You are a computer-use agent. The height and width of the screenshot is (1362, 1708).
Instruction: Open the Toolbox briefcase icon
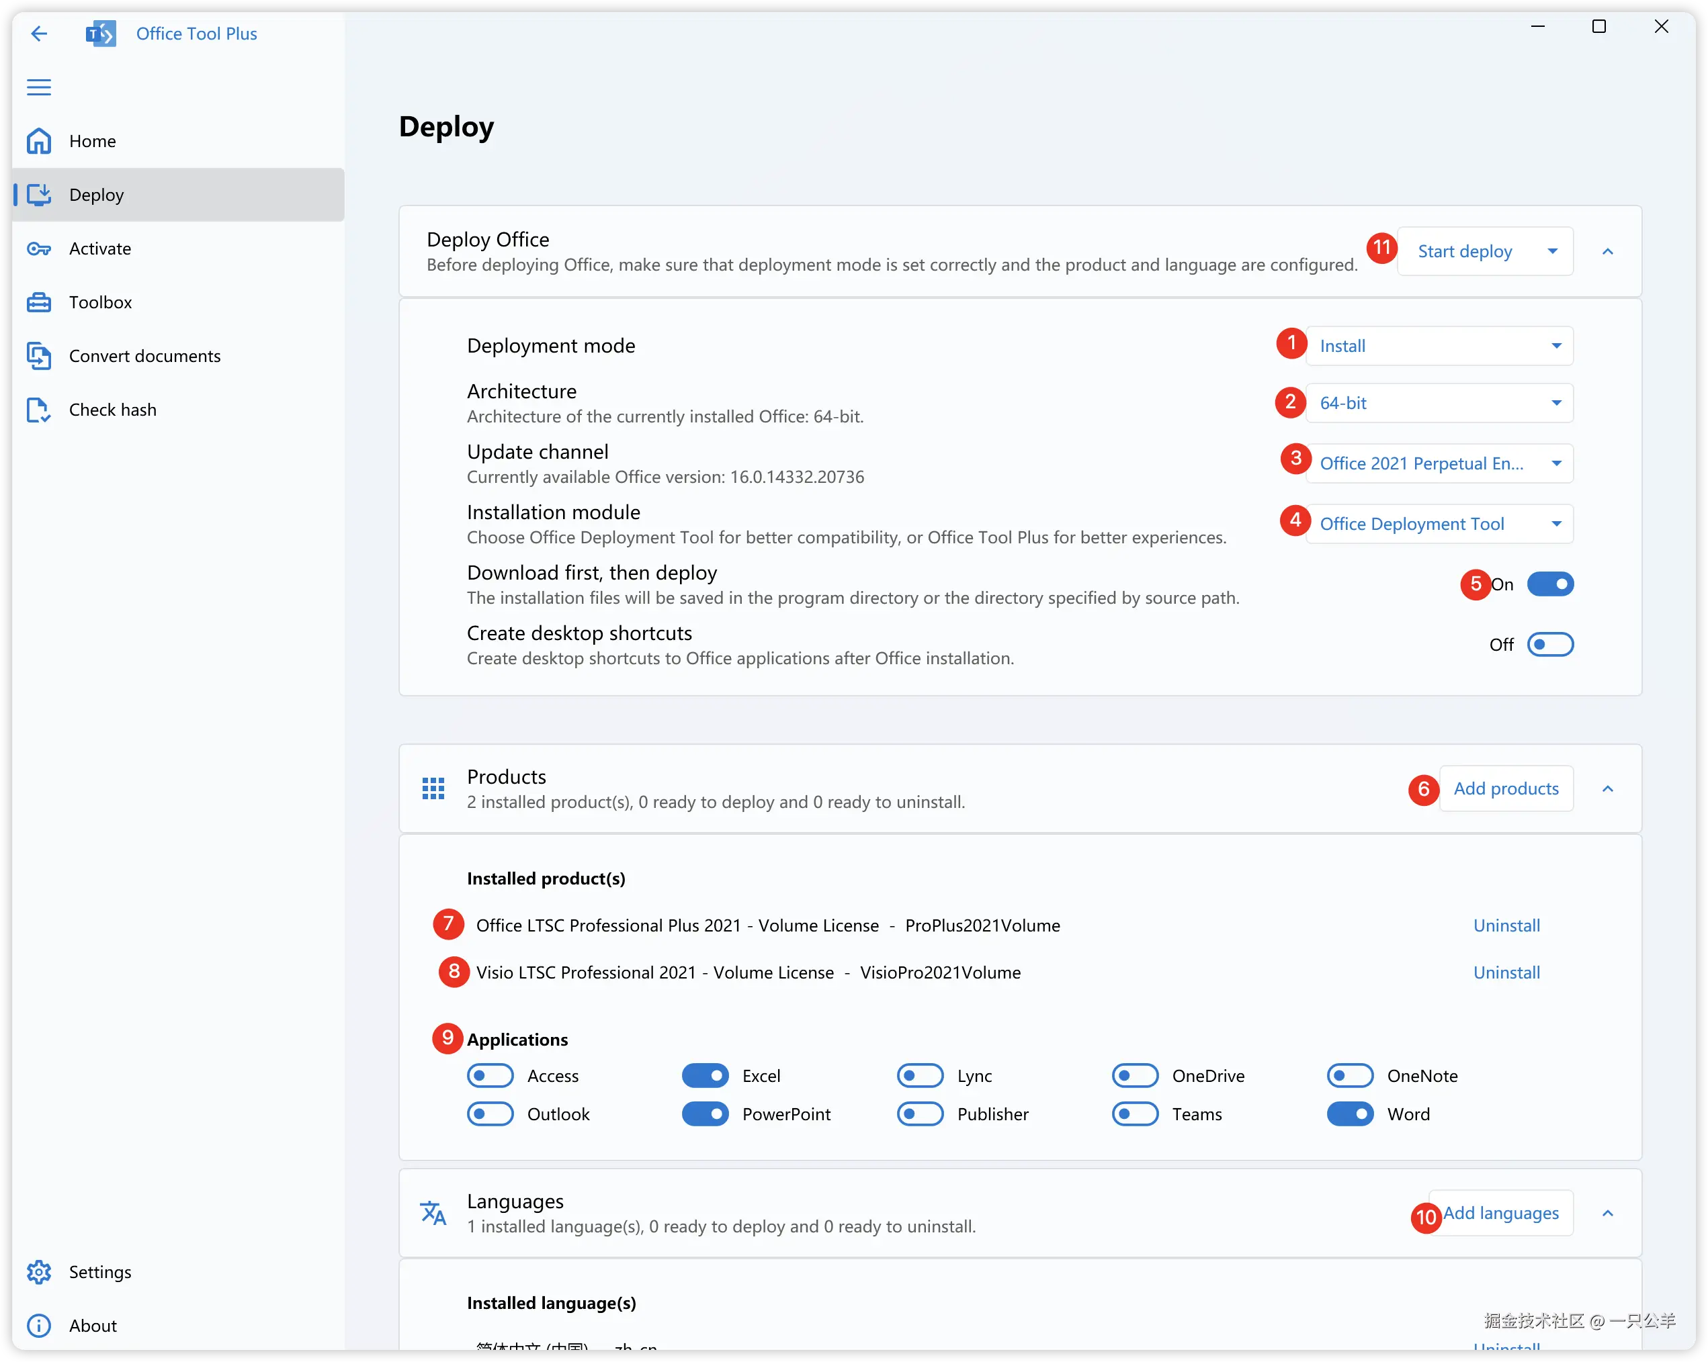39,302
